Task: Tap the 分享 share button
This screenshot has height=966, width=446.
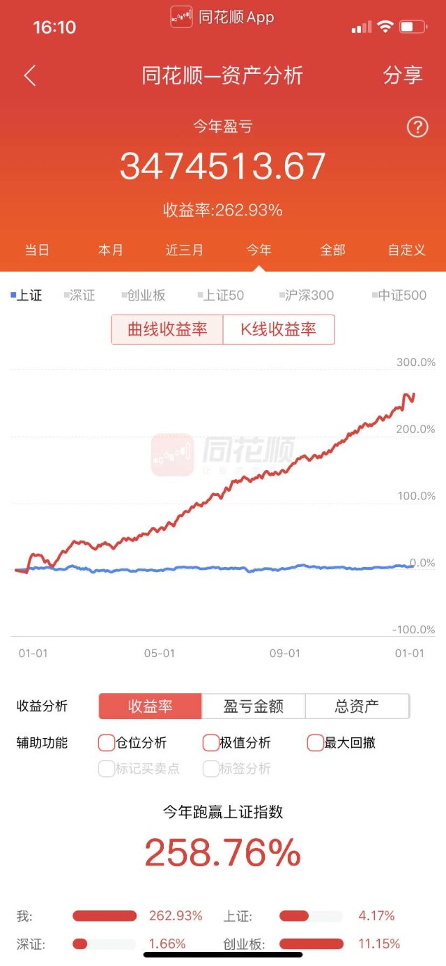Action: [403, 75]
